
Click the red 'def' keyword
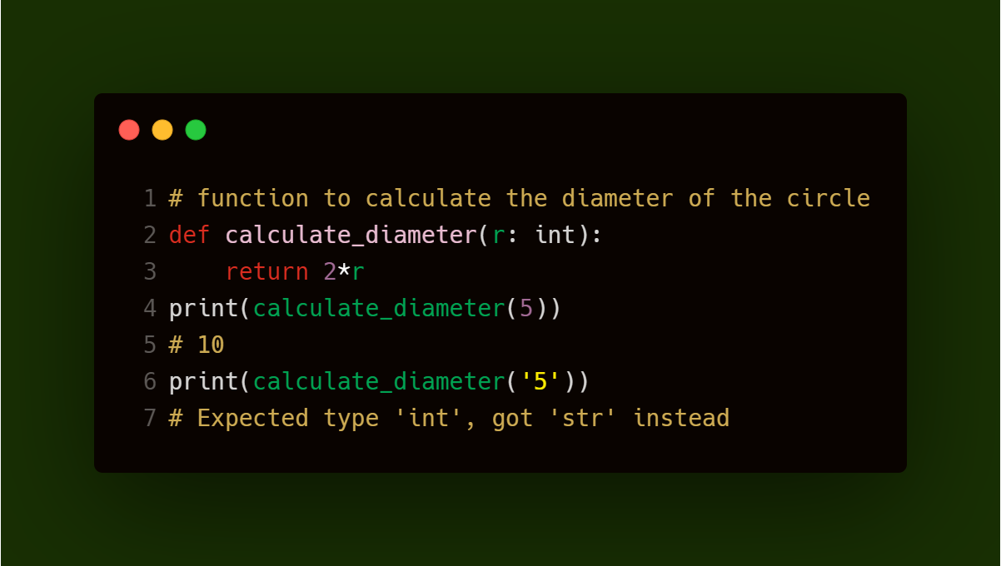(189, 236)
